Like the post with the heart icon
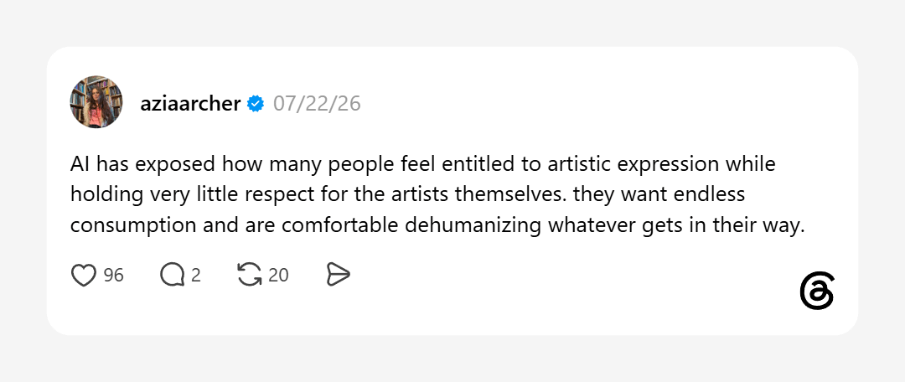Viewport: 905px width, 382px height. pos(83,276)
